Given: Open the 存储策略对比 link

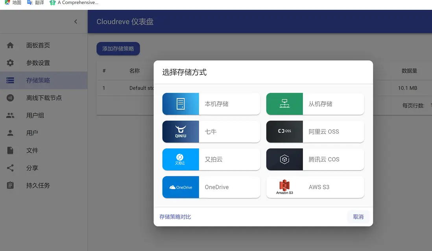Looking at the screenshot, I should coord(175,217).
